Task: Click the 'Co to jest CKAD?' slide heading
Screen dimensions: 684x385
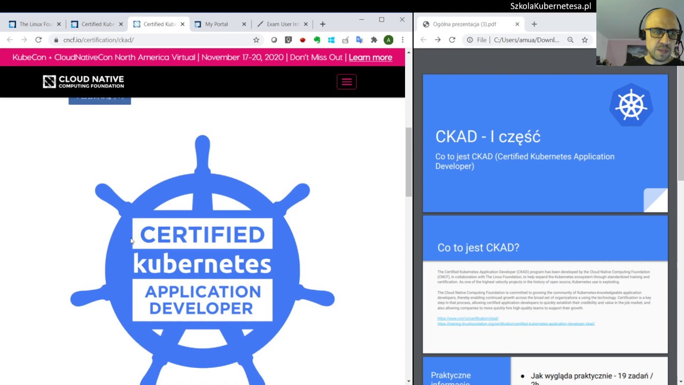Action: click(478, 248)
